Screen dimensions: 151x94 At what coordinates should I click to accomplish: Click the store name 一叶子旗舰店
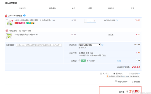(17, 16)
